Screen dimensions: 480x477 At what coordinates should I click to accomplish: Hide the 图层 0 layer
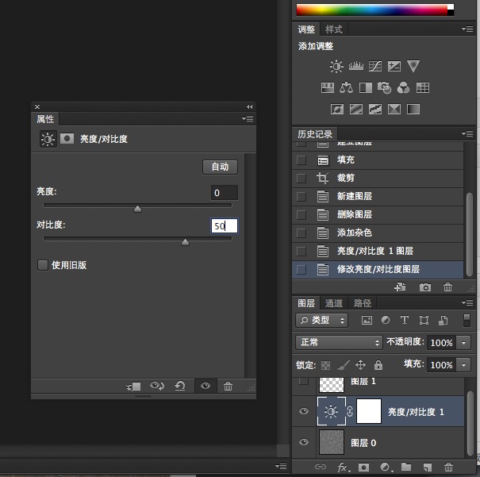(303, 442)
